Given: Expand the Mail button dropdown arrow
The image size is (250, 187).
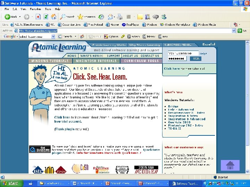Looking at the screenshot, I should click(x=115, y=17).
